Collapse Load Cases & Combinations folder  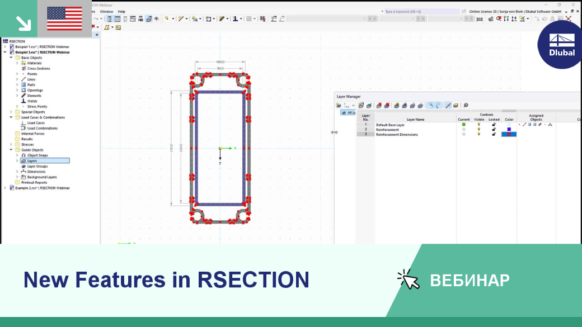click(x=11, y=117)
